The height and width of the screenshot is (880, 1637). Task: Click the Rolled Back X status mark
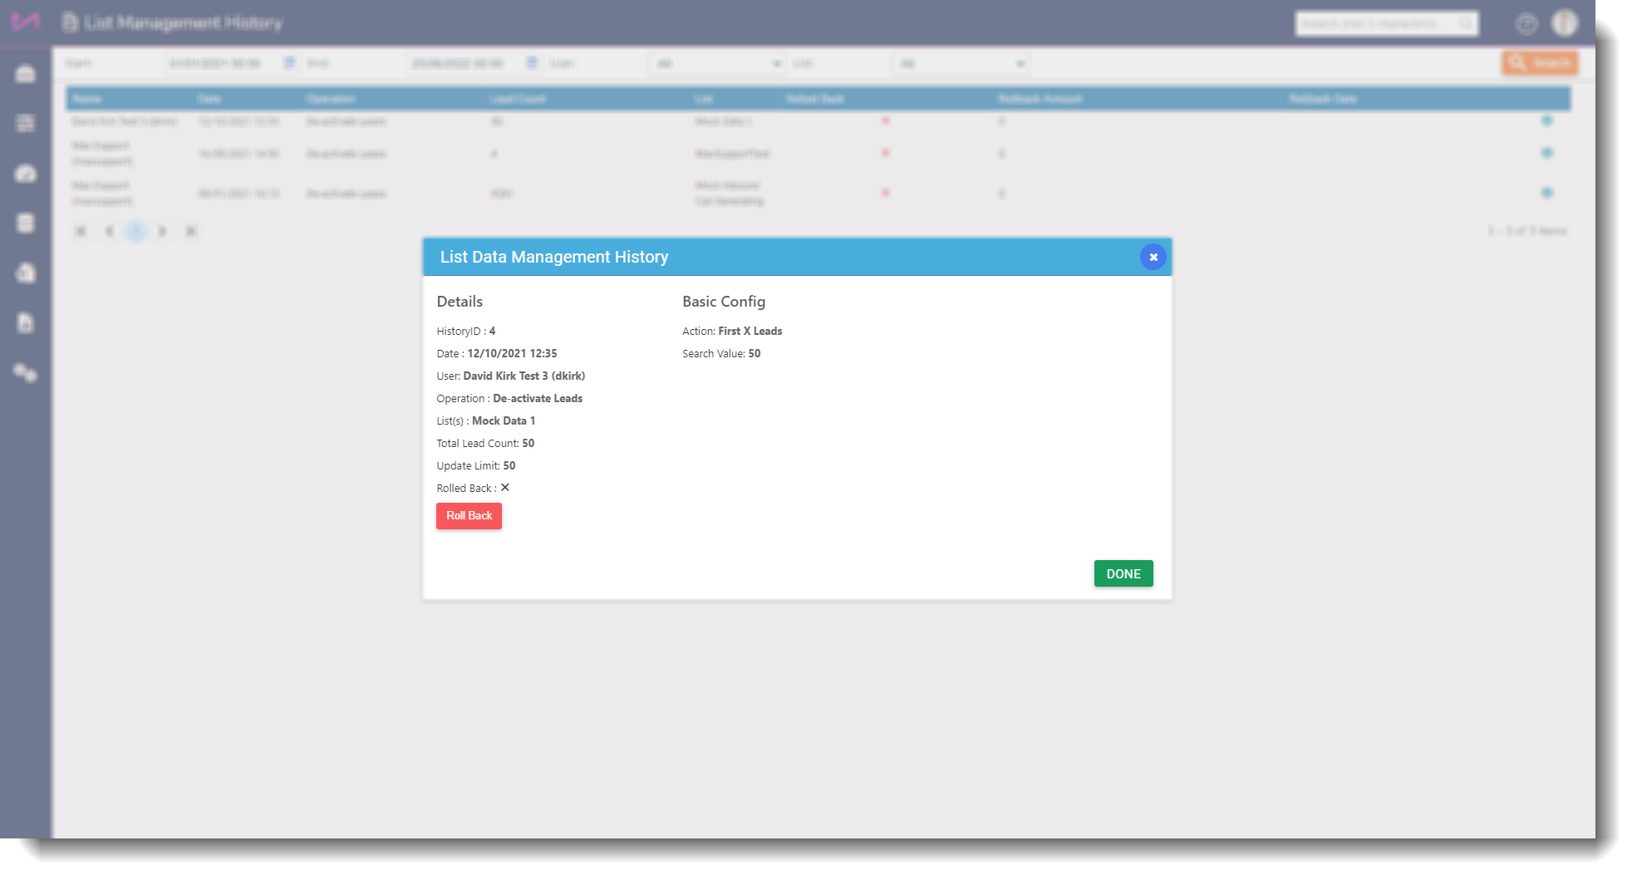tap(504, 488)
